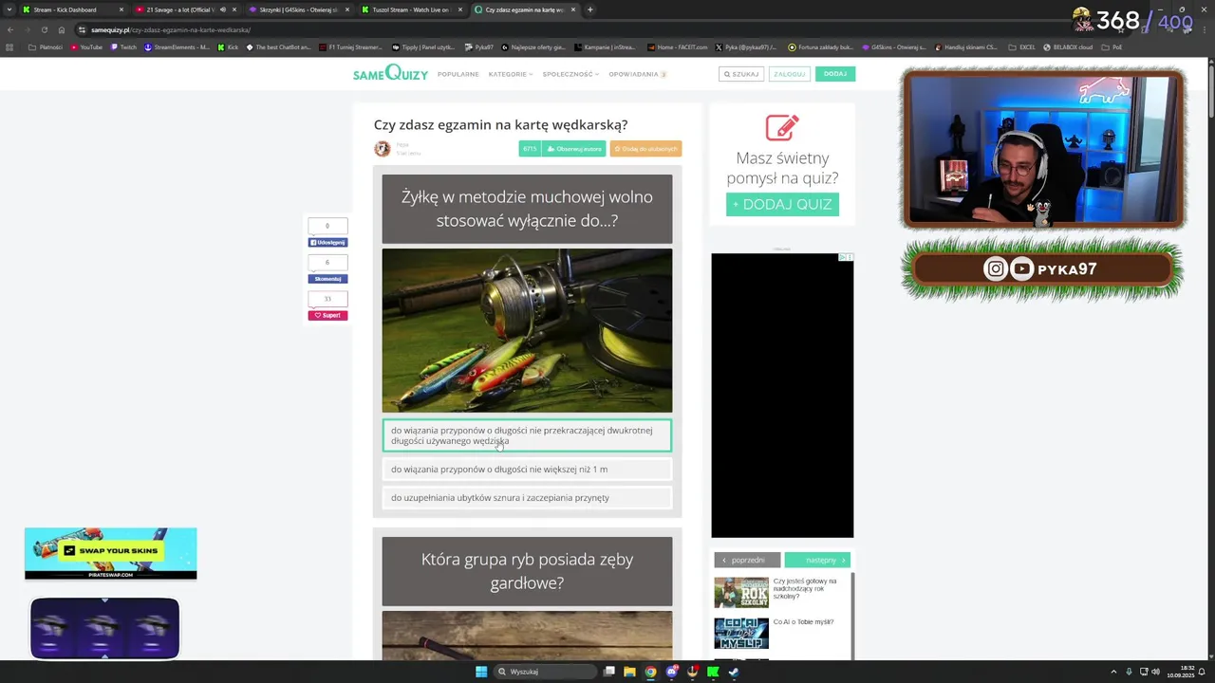Click the Szukaj search button

click(741, 74)
